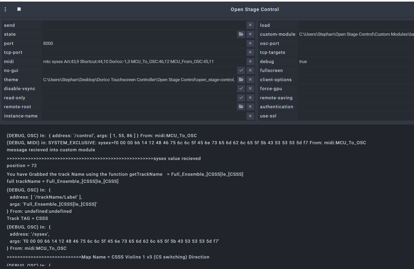Viewport: 414px width, 269px height.
Task: Click the load option input field
Action: [356, 25]
